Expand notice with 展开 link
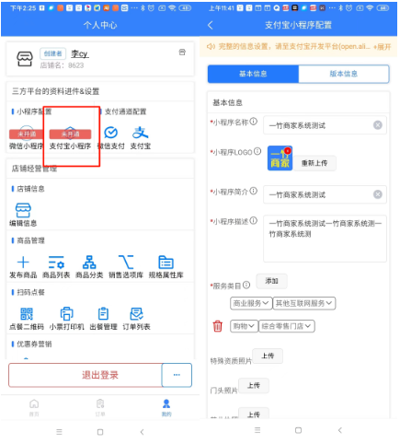 [383, 47]
